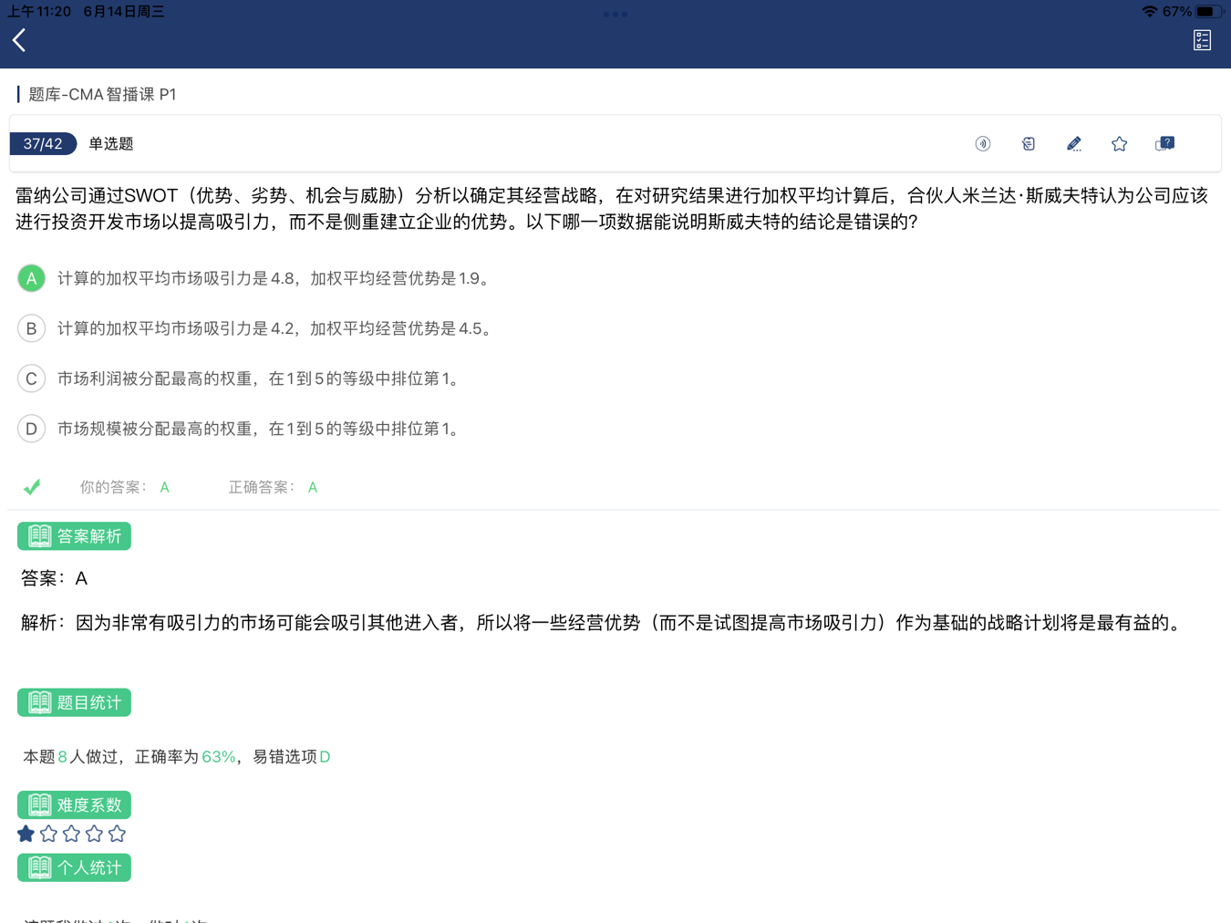The image size is (1231, 923).
Task: Tap the 个人统计 section label
Action: coord(74,867)
